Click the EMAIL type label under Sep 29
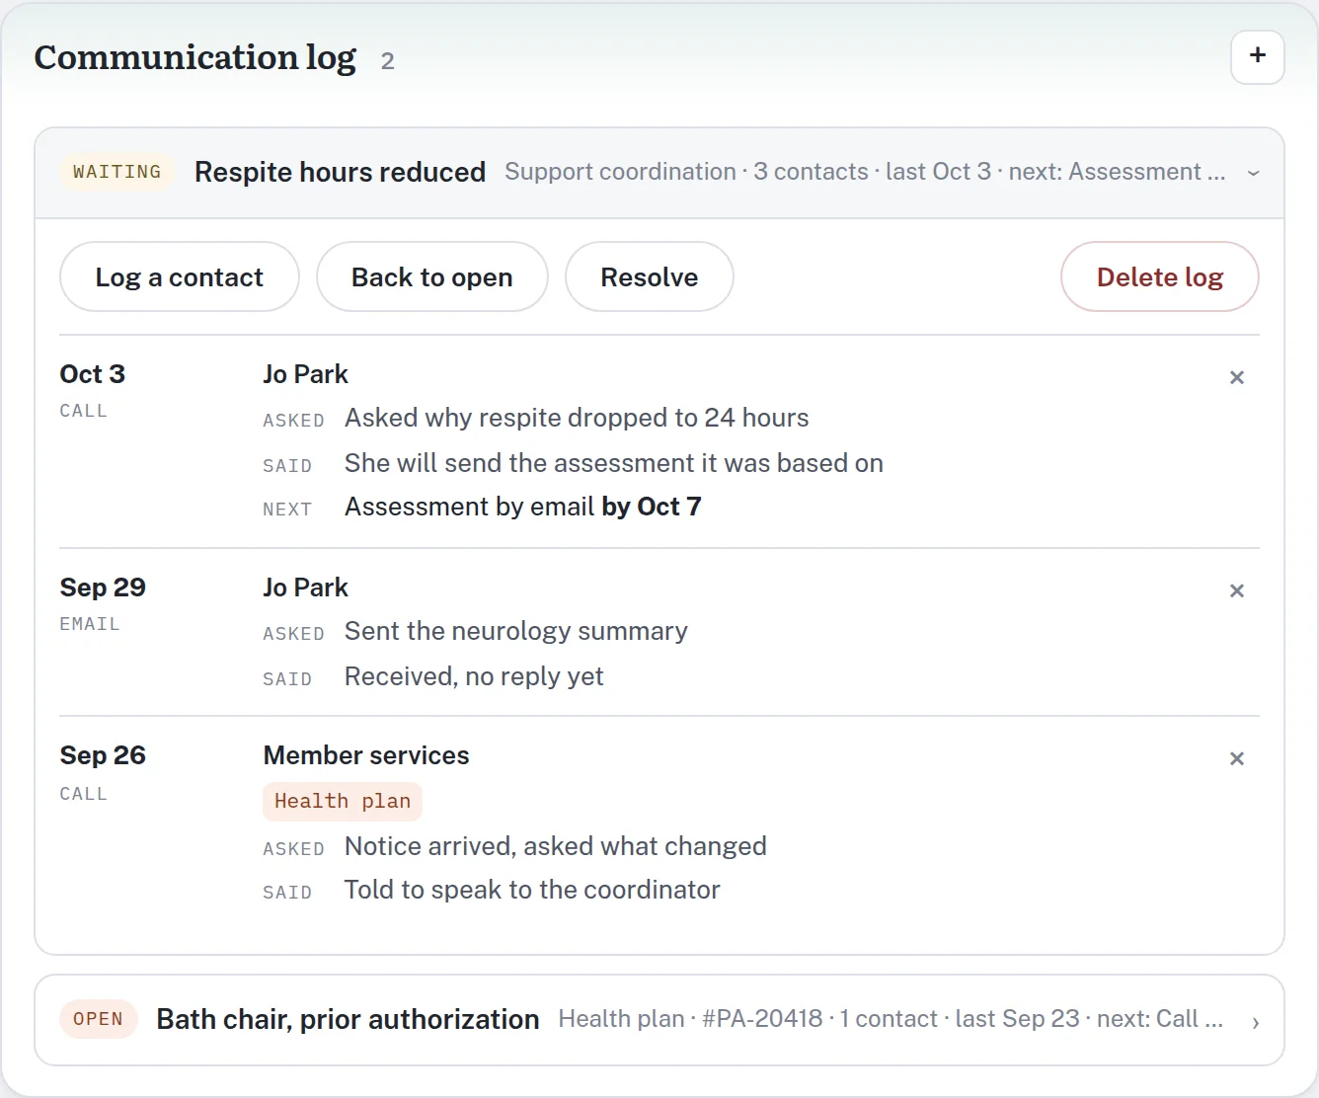This screenshot has height=1098, width=1319. coord(90,624)
